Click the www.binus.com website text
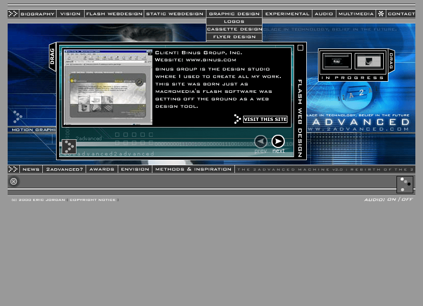The image size is (423, 306). 211,60
